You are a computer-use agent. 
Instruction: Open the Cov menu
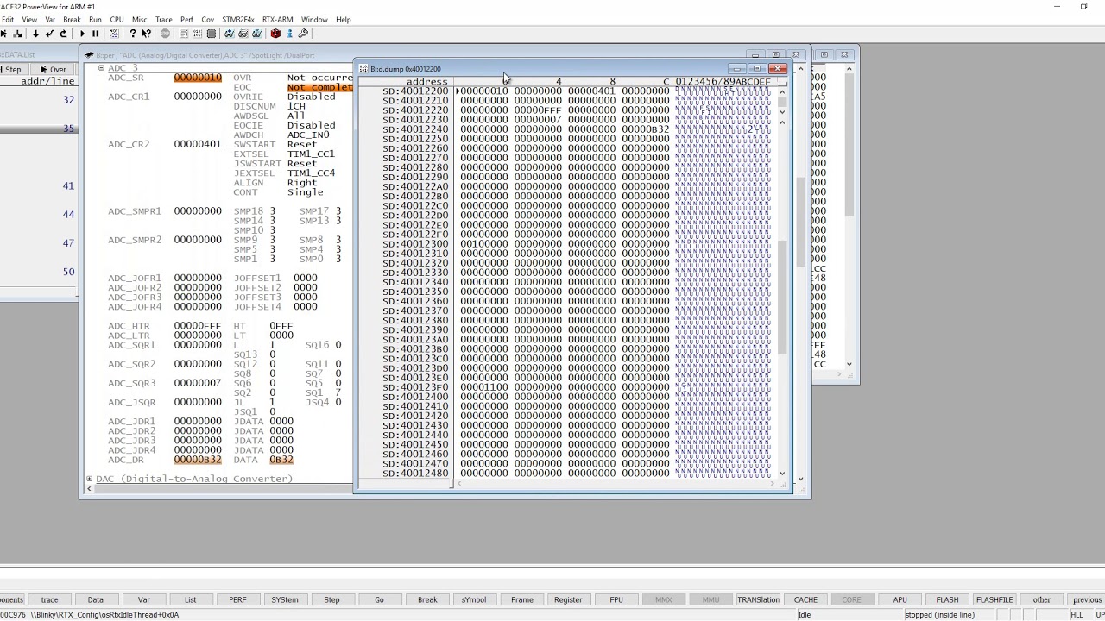point(208,19)
